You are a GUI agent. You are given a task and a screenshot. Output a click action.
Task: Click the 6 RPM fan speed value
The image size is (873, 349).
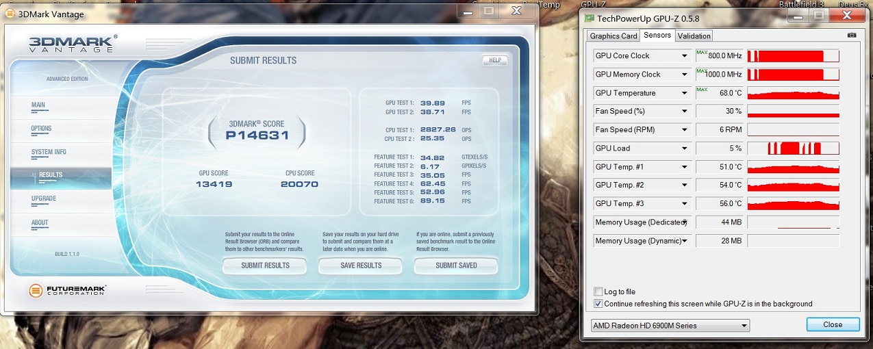click(x=731, y=130)
